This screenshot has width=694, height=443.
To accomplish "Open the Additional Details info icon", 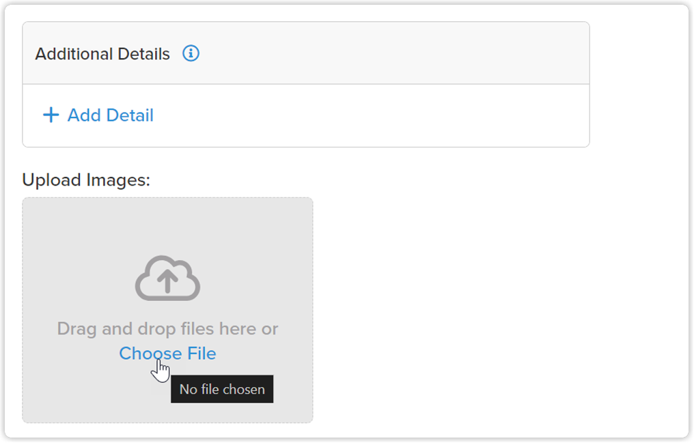I will click(x=191, y=53).
